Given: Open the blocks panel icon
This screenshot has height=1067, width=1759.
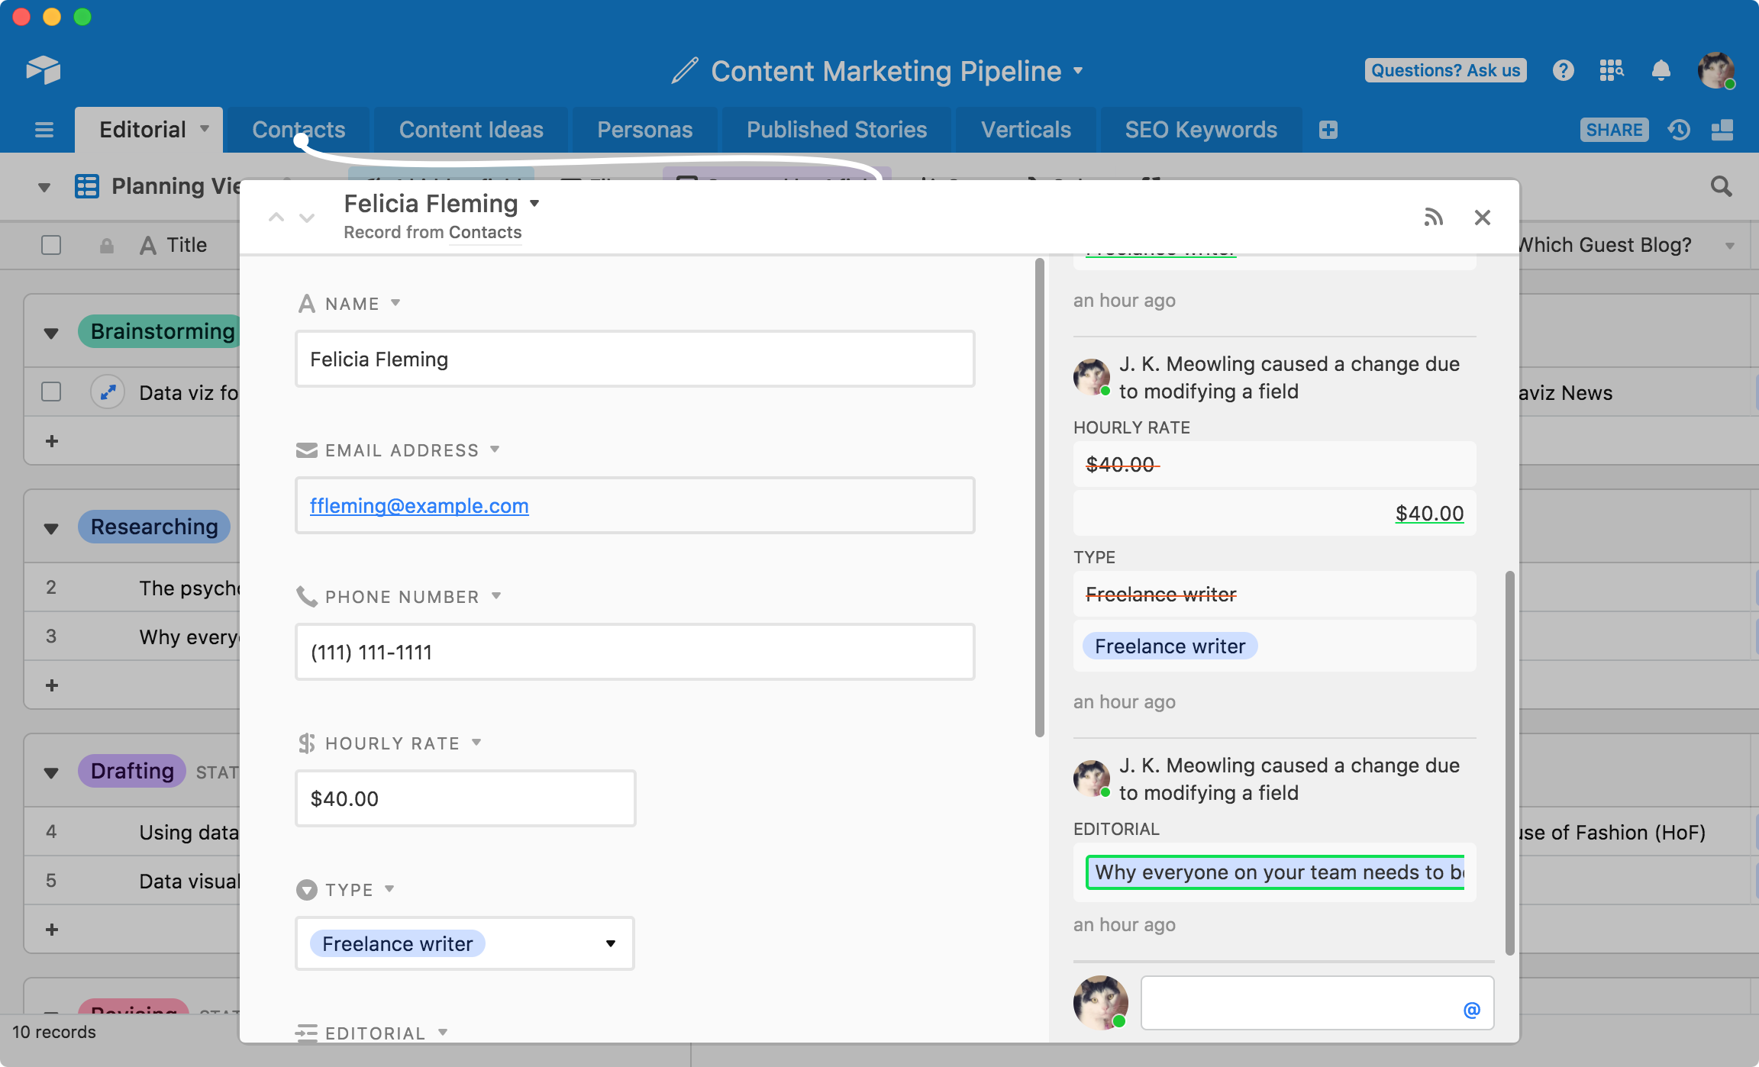Looking at the screenshot, I should [x=1722, y=130].
